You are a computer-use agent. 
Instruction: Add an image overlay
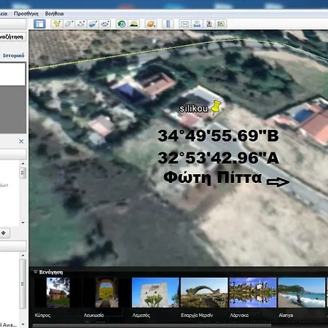[93, 24]
